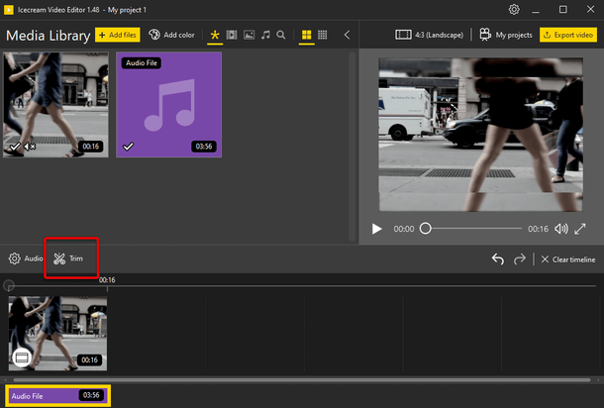
Task: Filter library by video files
Action: point(232,35)
